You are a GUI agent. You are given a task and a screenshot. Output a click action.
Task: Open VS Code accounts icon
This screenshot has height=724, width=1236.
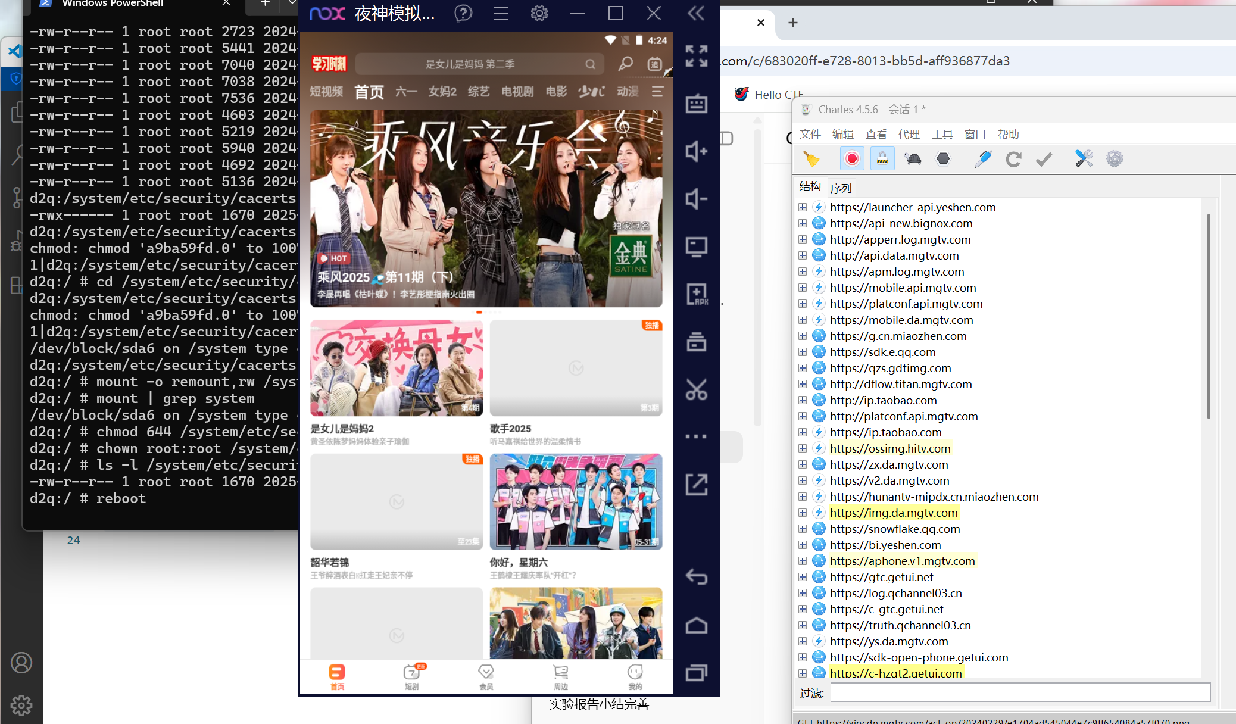(21, 663)
